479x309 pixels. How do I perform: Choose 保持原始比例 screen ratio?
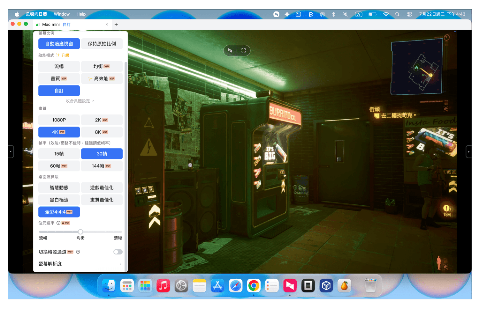(x=102, y=44)
